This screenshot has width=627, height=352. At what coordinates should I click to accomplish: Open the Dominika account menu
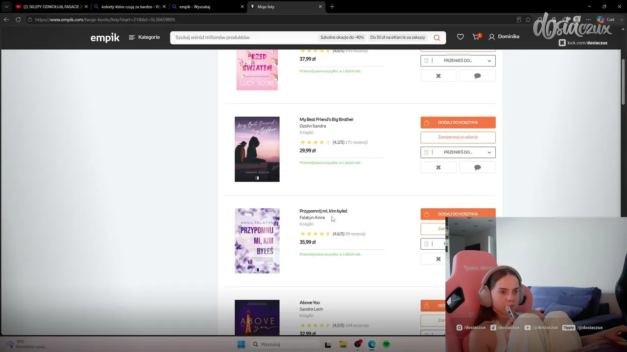[504, 37]
